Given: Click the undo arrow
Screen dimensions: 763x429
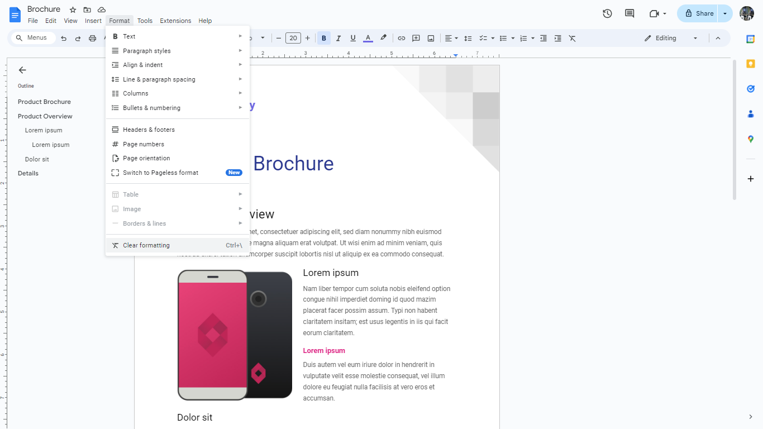Looking at the screenshot, I should pyautogui.click(x=64, y=38).
